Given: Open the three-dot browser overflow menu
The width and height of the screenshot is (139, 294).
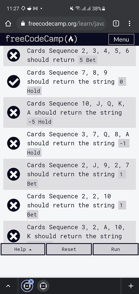Looking at the screenshot, I should click(130, 24).
